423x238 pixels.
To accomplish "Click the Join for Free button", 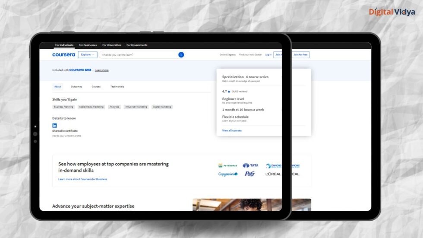I will [300, 55].
